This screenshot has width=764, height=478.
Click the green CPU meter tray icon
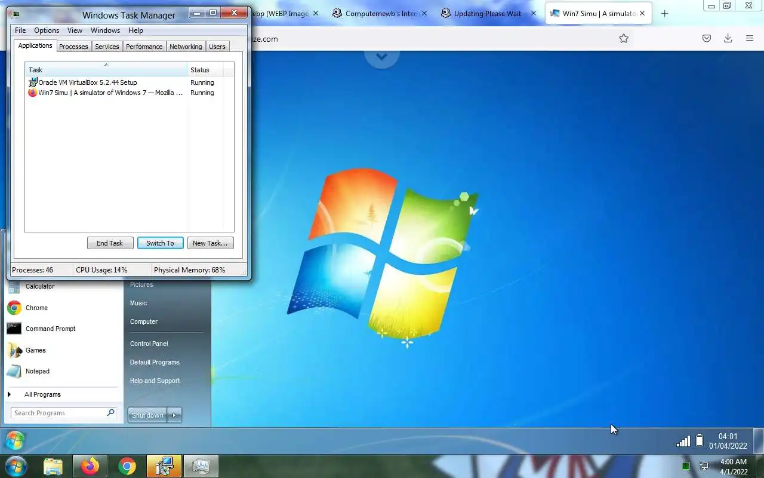point(686,466)
